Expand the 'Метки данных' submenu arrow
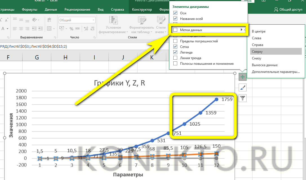The height and width of the screenshot is (180, 306). [x=241, y=30]
